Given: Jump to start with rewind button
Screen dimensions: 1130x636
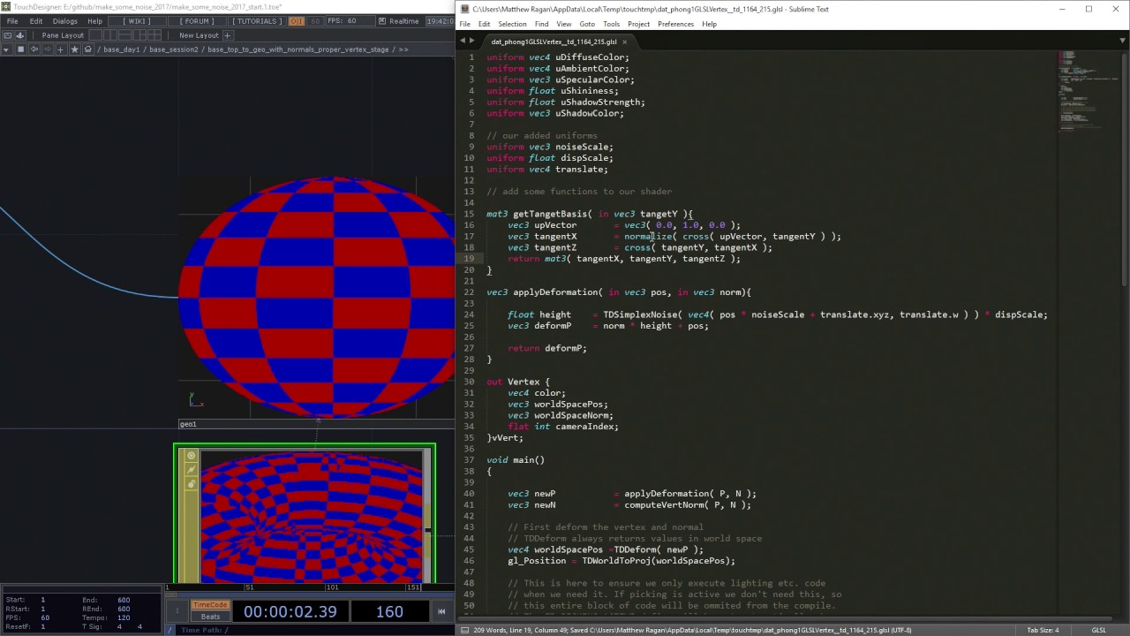Looking at the screenshot, I should point(441,611).
